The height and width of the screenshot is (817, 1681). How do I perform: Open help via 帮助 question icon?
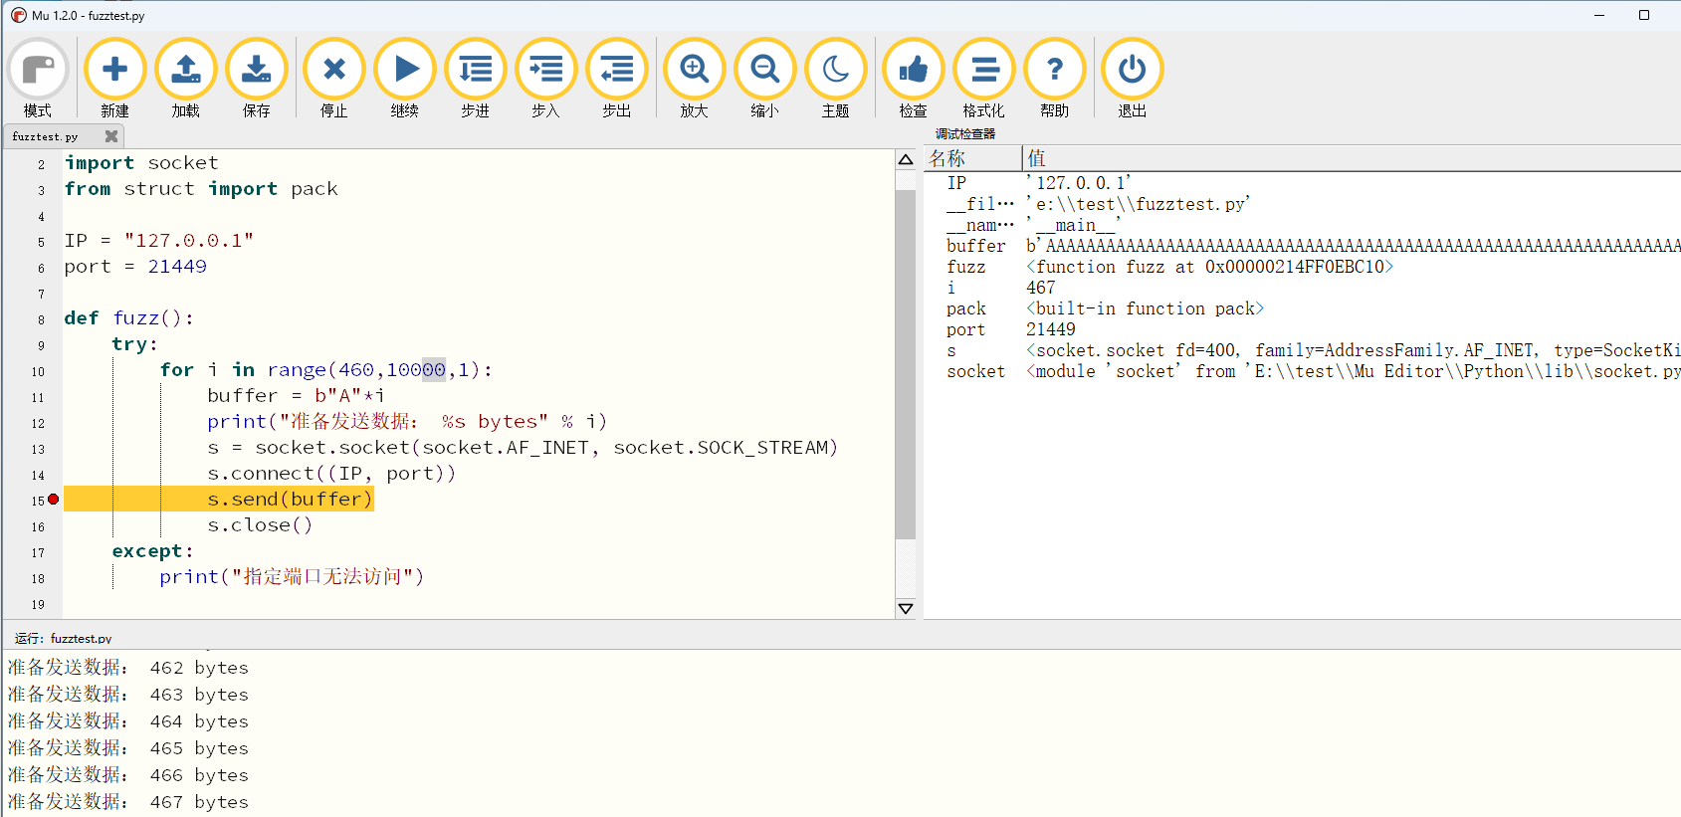[1055, 79]
